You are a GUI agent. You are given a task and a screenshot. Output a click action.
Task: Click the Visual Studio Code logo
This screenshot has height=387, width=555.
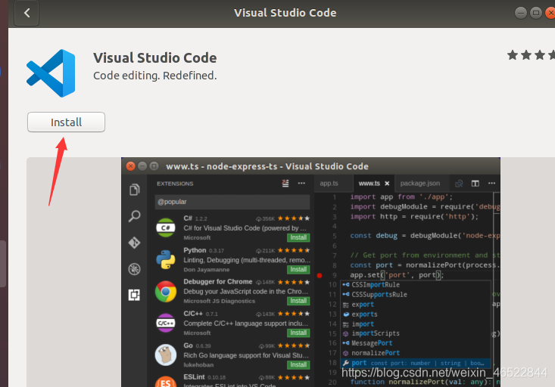click(51, 73)
